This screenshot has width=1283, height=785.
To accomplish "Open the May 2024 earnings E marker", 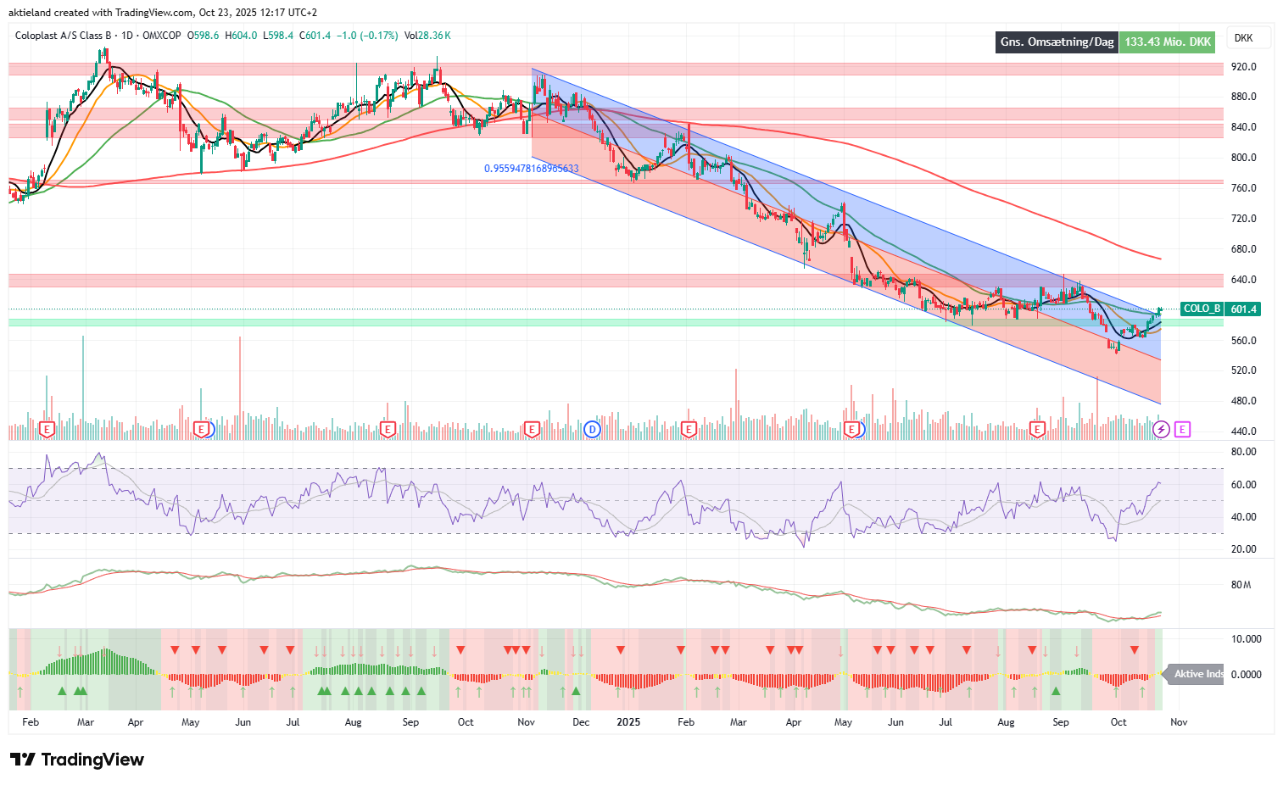I will (x=202, y=430).
